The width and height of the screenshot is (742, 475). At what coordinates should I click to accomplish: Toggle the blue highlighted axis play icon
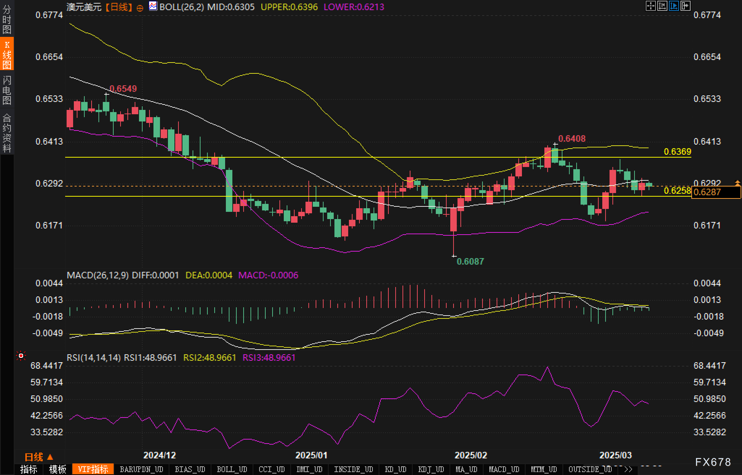pyautogui.click(x=674, y=6)
